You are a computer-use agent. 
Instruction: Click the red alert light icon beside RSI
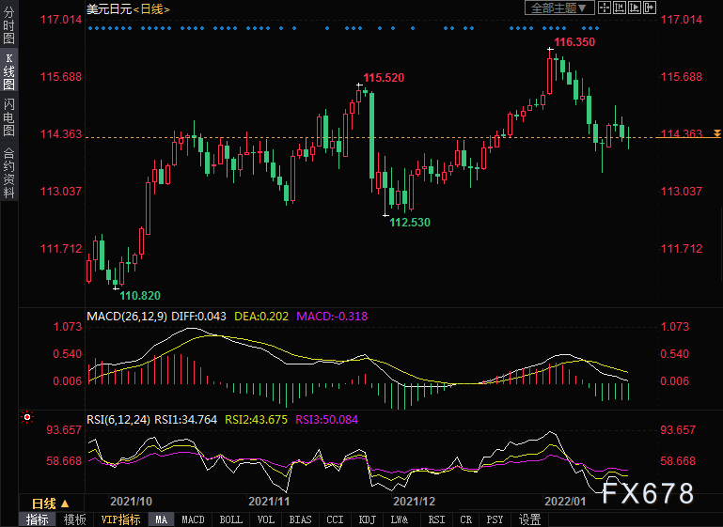point(27,416)
